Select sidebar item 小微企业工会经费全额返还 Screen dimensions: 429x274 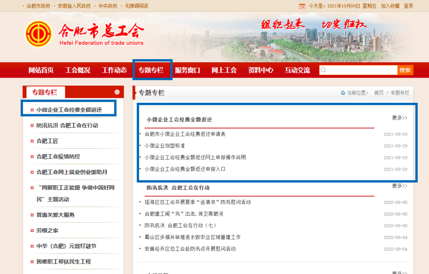point(69,110)
